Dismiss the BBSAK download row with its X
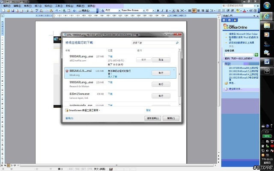The image size is (274, 171). point(174,70)
